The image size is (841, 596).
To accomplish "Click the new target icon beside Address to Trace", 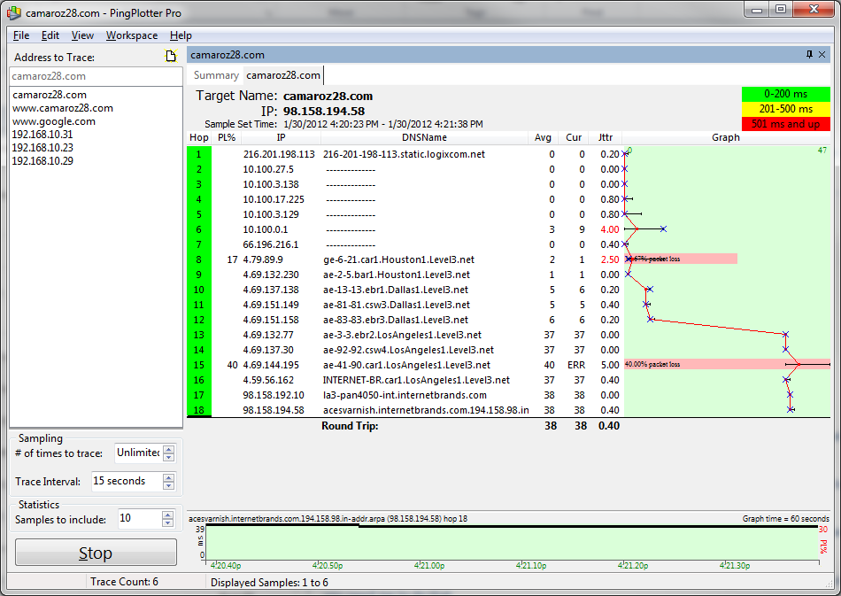I will point(171,56).
